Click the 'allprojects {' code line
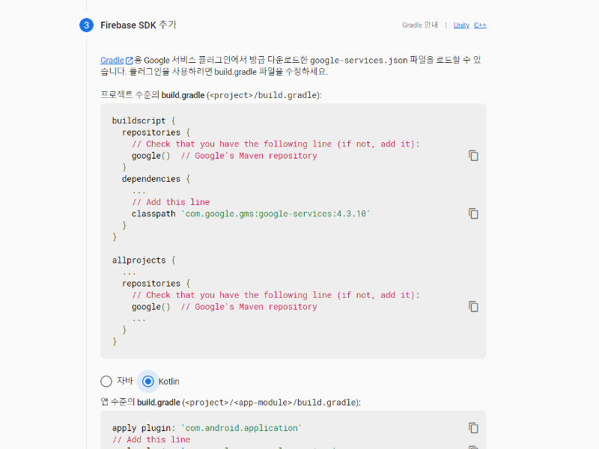This screenshot has height=449, width=599. coord(144,260)
